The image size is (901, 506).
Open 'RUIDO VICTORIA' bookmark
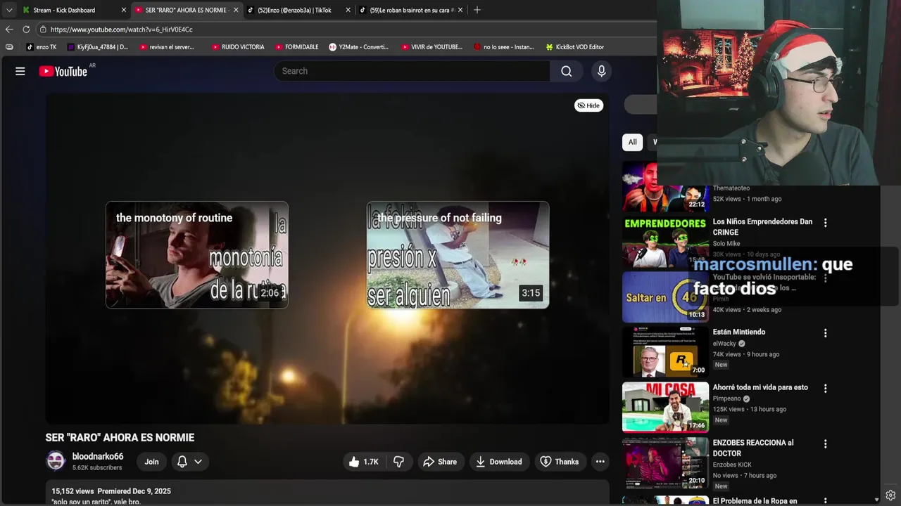[238, 47]
